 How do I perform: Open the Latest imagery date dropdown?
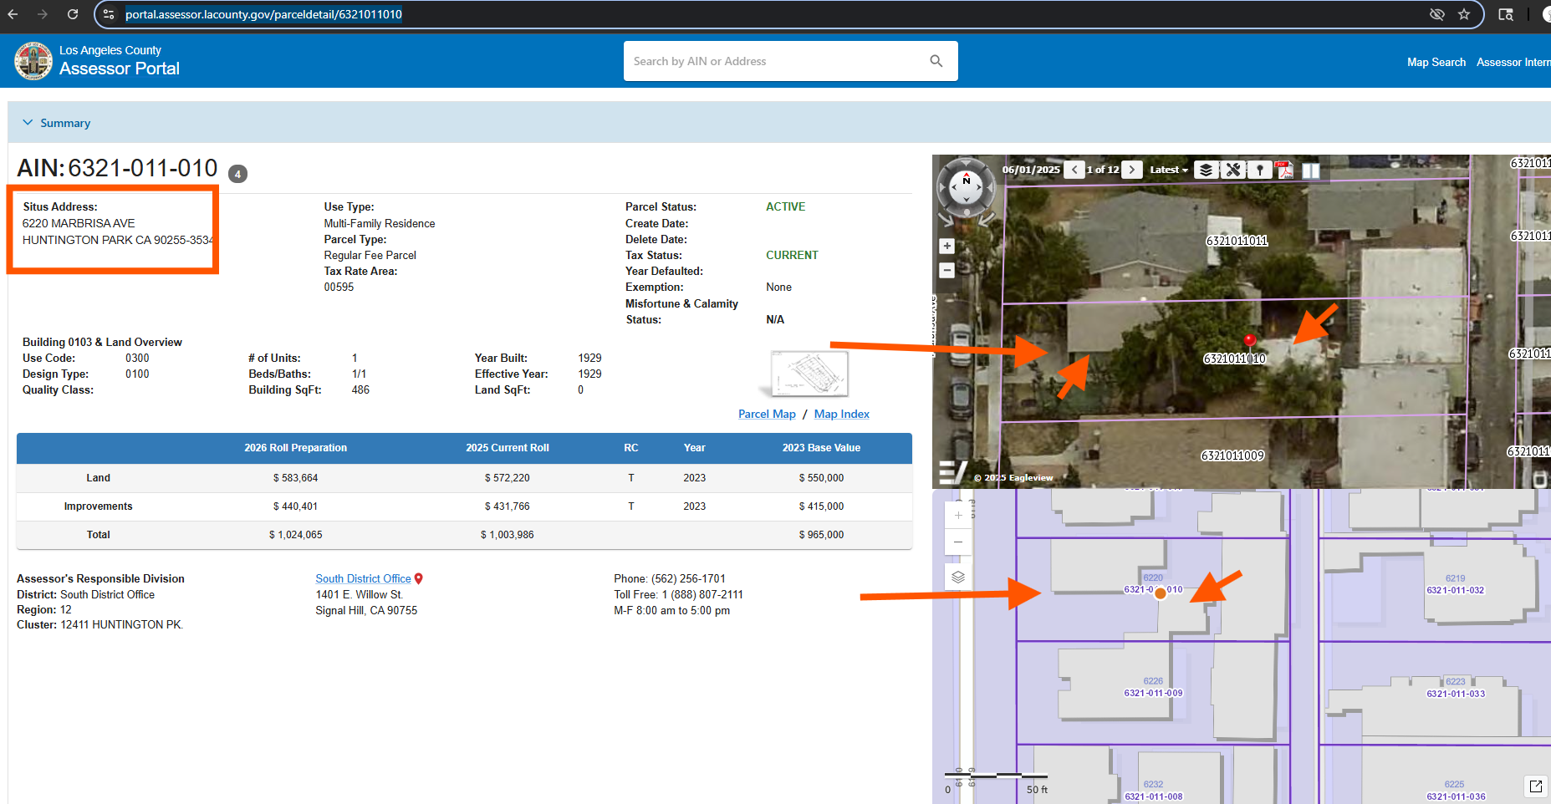pos(1168,170)
